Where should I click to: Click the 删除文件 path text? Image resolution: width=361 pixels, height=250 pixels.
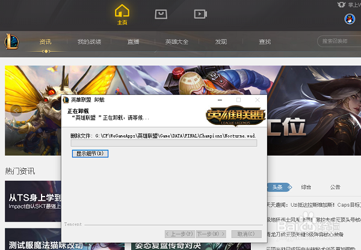pos(163,136)
